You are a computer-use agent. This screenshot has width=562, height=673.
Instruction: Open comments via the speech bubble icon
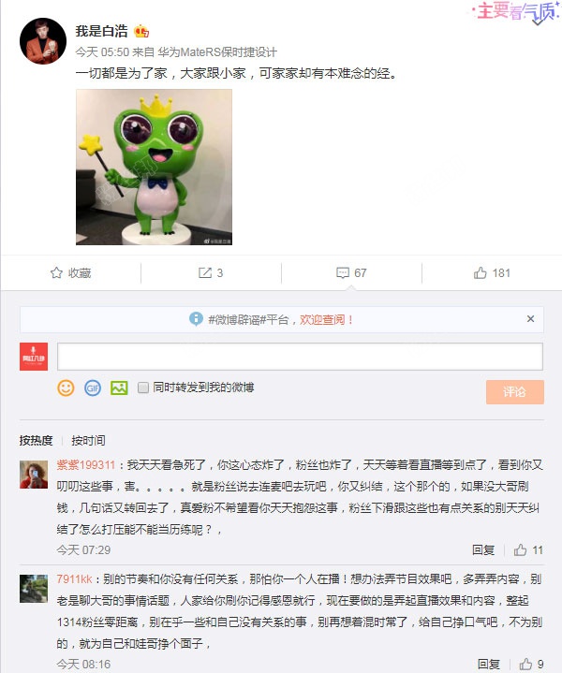pos(343,273)
